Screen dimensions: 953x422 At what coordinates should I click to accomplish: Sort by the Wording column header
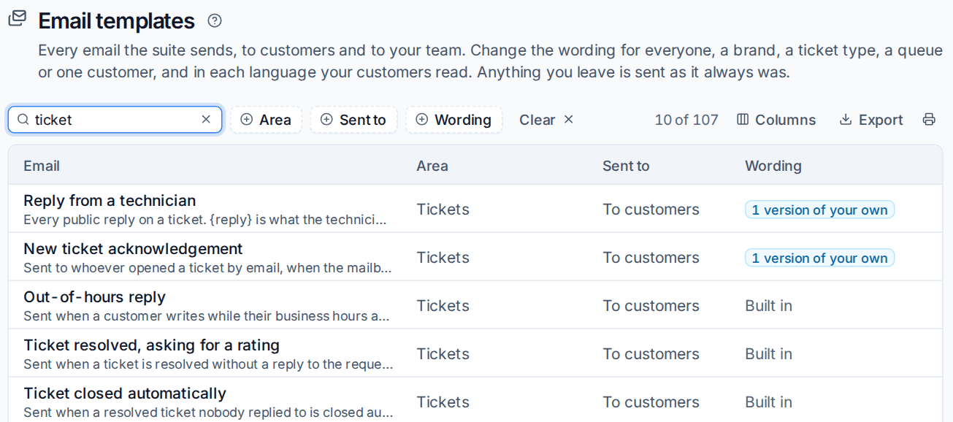773,166
